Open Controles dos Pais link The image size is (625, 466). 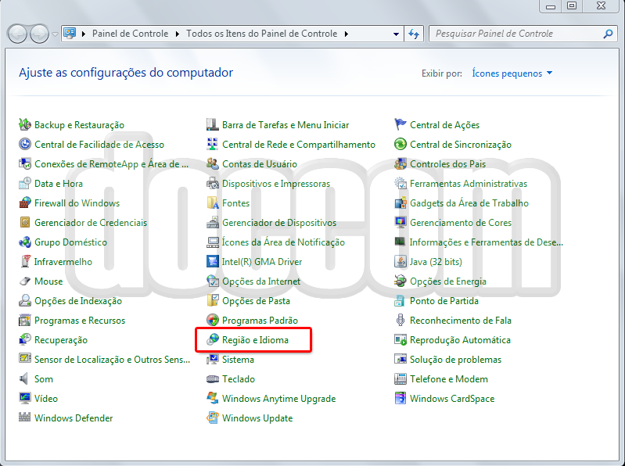coord(447,163)
